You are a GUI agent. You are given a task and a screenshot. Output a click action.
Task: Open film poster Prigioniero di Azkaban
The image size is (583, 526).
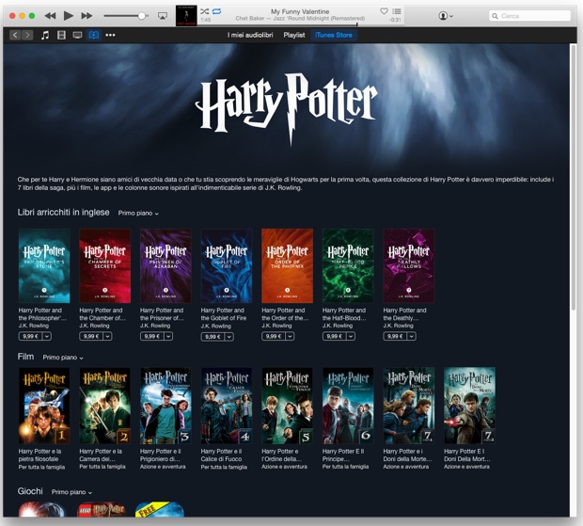pyautogui.click(x=165, y=406)
